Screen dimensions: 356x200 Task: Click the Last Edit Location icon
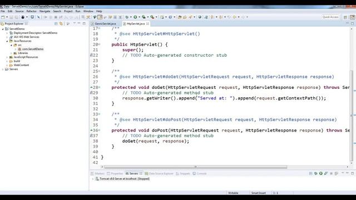(229, 17)
